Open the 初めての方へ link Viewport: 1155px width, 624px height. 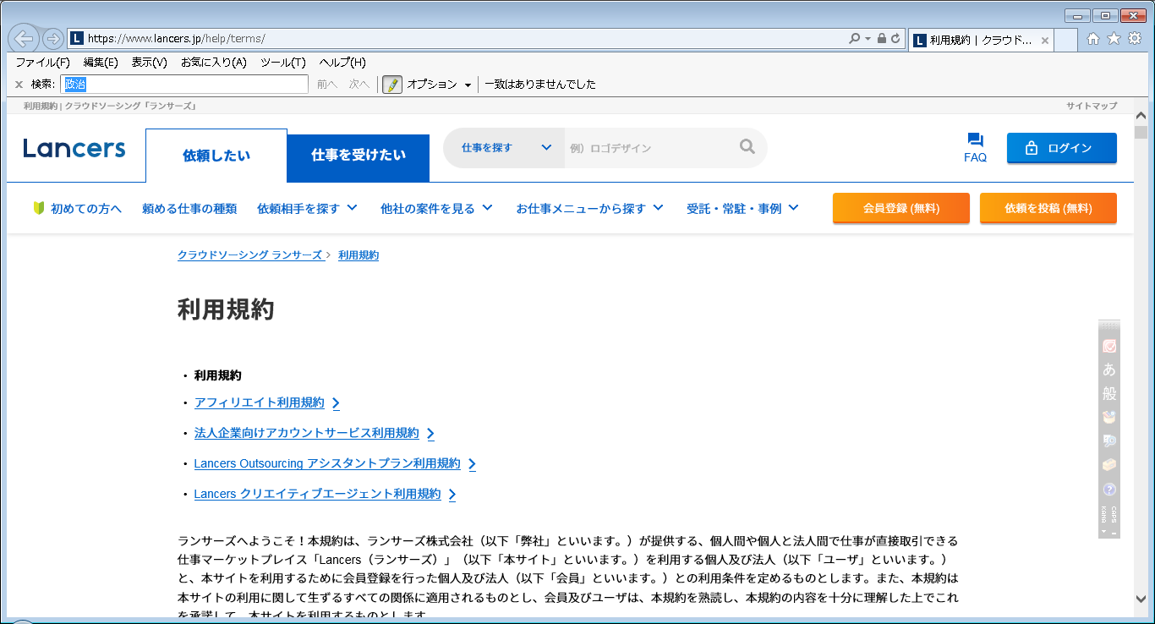(x=77, y=208)
